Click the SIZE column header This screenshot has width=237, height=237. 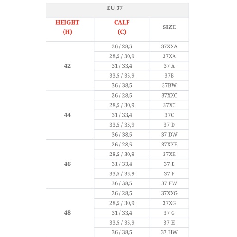(169, 29)
